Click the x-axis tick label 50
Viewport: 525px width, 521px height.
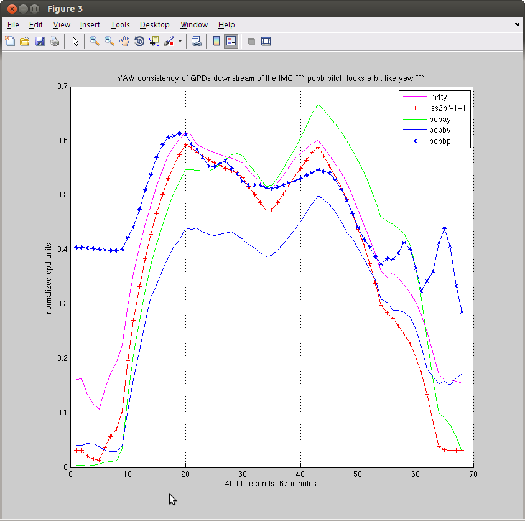tap(358, 474)
